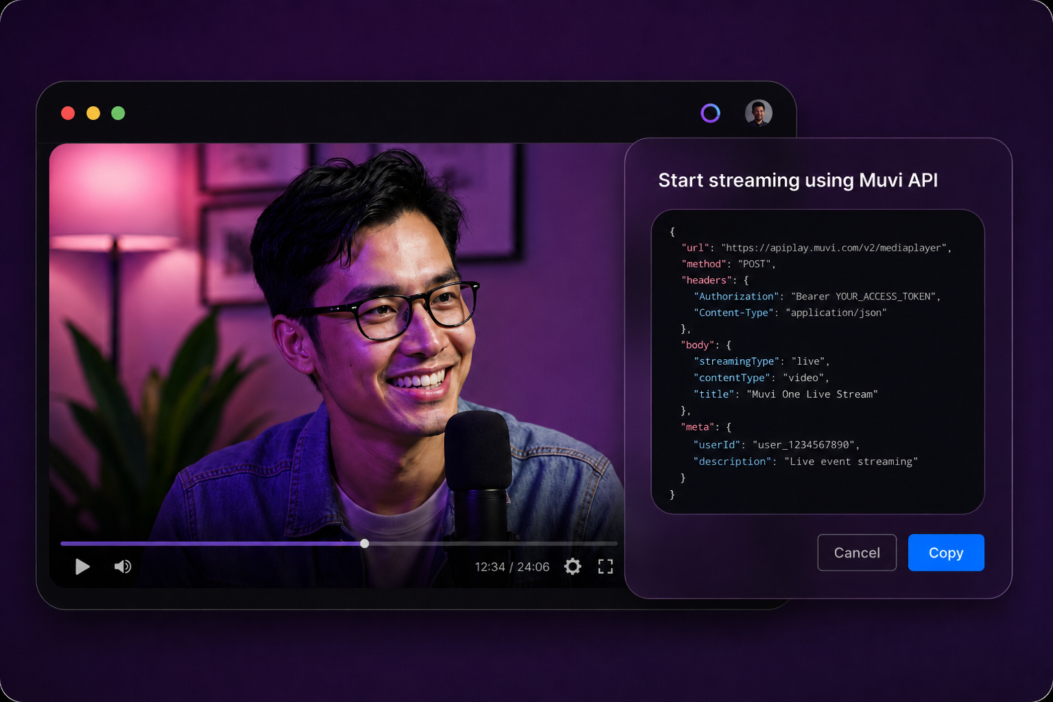This screenshot has height=702, width=1053.
Task: Cancel the Muvi API dialog
Action: [x=857, y=553]
